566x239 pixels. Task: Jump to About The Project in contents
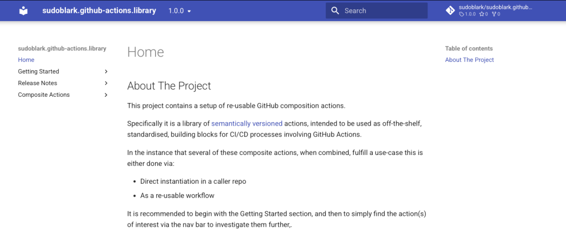(x=469, y=60)
